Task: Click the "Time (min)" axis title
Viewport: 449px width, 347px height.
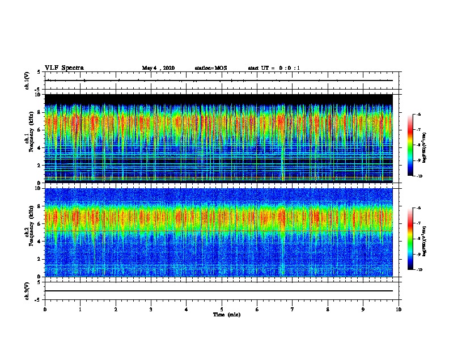Action: click(227, 315)
